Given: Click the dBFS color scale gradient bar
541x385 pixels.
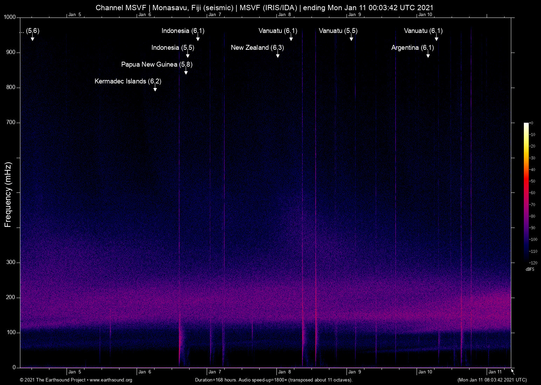Looking at the screenshot, I should point(526,192).
